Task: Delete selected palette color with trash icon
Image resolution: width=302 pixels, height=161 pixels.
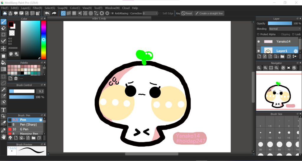Action: point(16,78)
